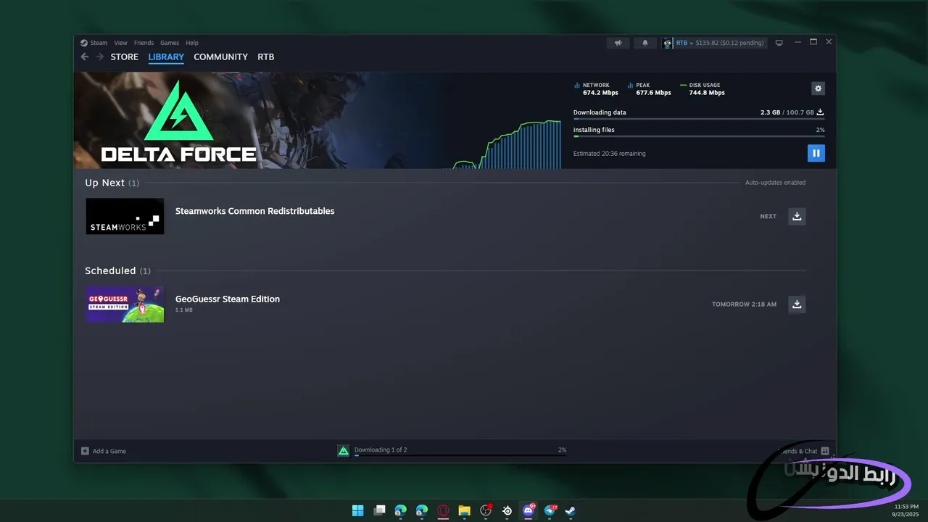Open GeoGuessr Steam Edition title

pos(228,299)
